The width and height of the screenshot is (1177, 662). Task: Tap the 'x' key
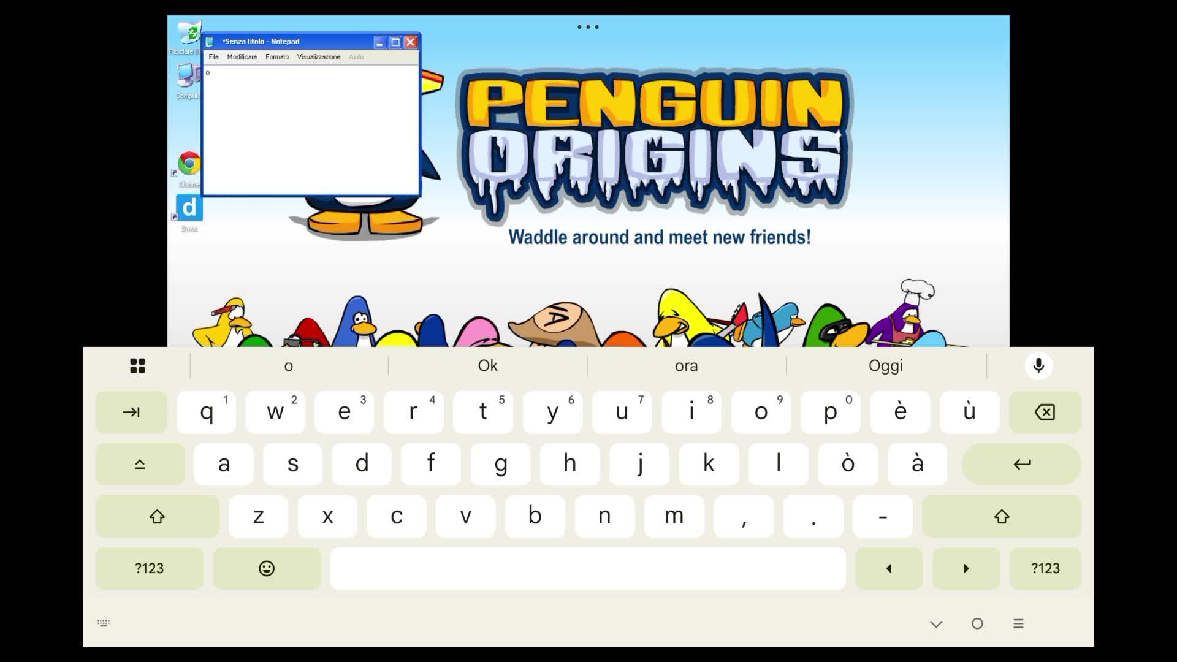coord(328,516)
